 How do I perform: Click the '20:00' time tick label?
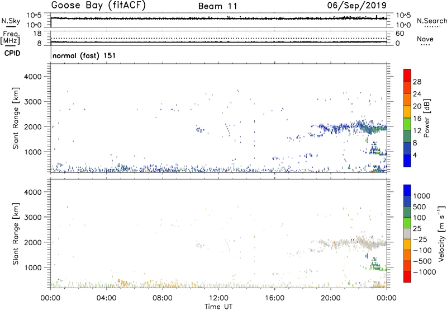coord(330,298)
